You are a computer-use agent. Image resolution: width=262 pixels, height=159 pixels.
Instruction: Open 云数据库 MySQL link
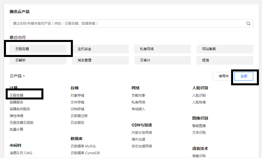click(83, 146)
